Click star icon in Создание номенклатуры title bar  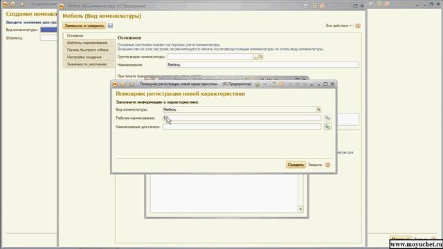pyautogui.click(x=22, y=4)
